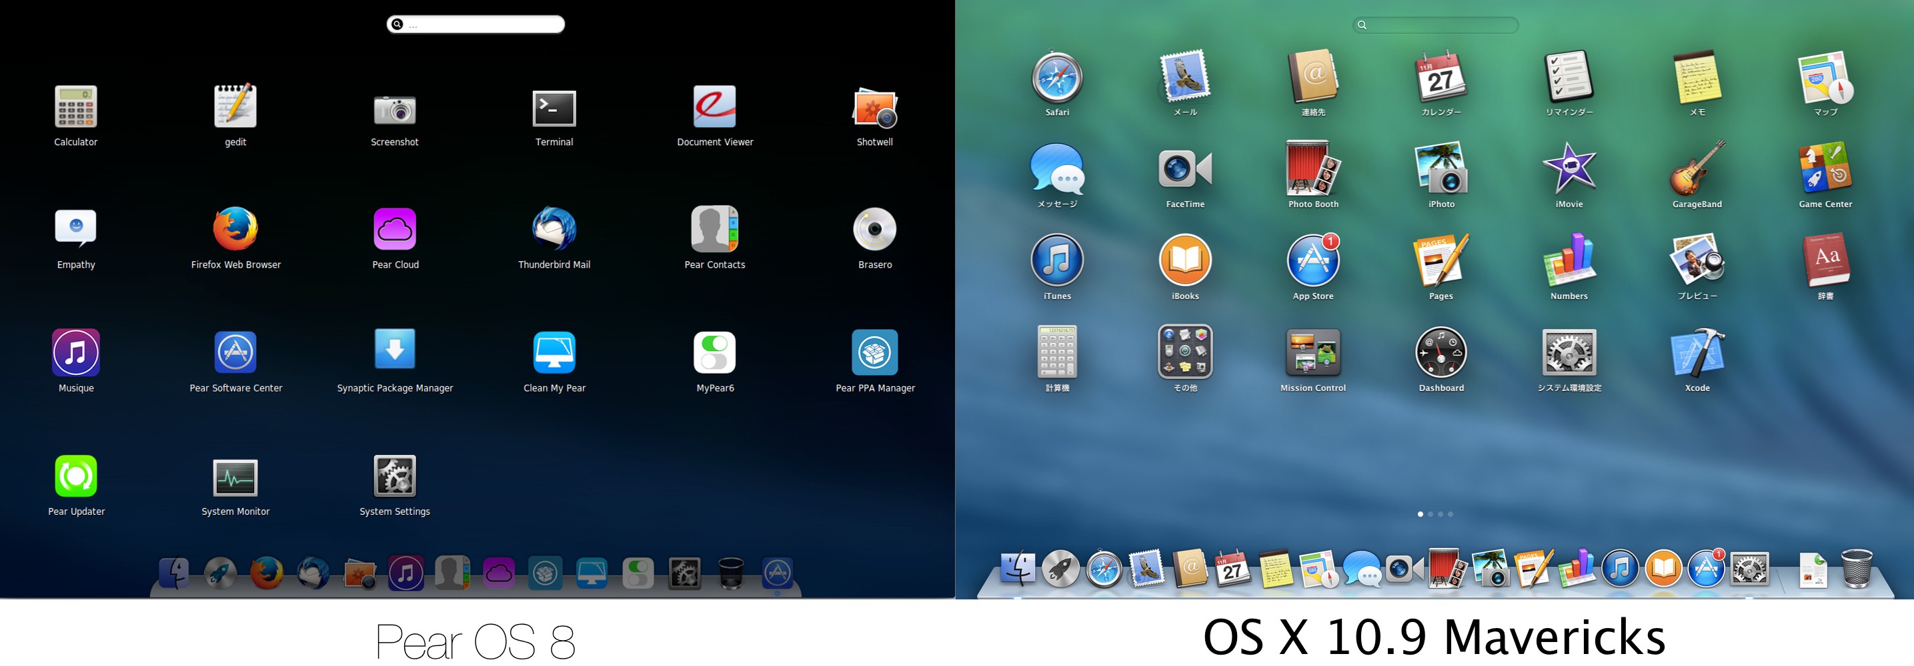
Task: Open App Store in the Launchpad grid
Action: tap(1313, 261)
